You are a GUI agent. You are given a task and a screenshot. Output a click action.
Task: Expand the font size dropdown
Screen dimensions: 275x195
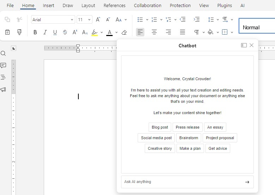coord(89,20)
